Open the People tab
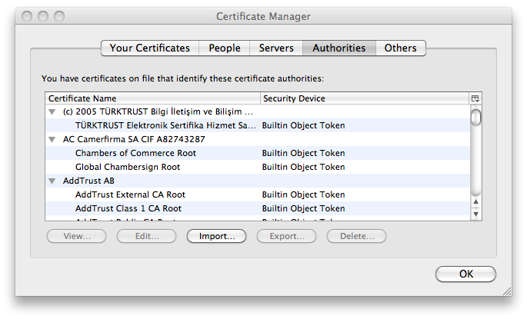527x319 pixels. [x=225, y=48]
